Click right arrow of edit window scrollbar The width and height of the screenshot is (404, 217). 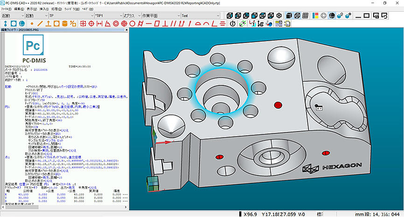(126, 207)
